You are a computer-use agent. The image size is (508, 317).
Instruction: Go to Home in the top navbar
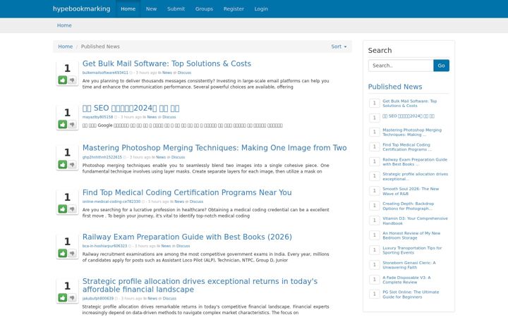(128, 8)
